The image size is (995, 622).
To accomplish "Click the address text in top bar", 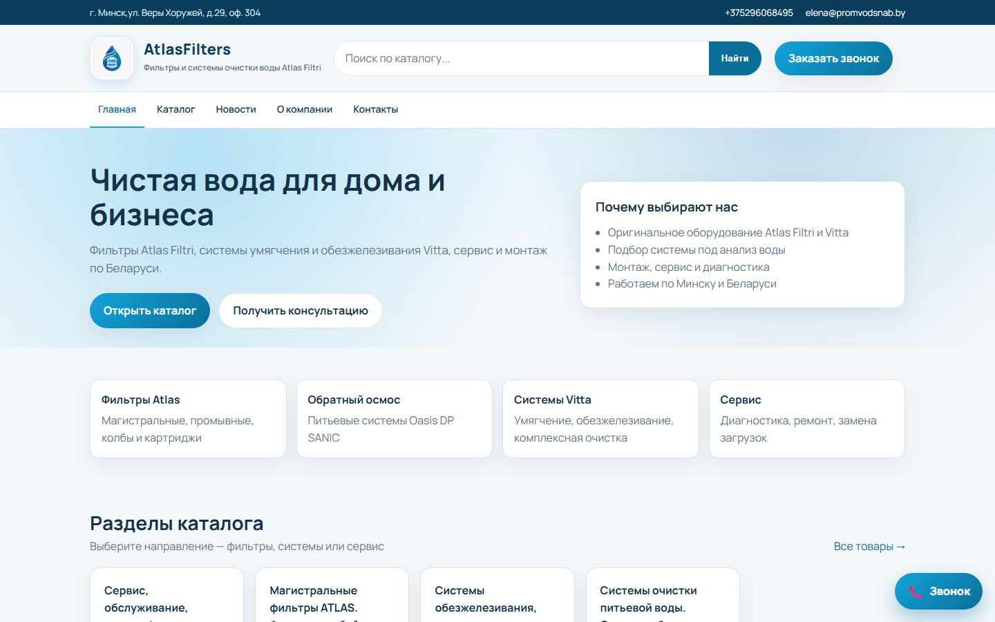I will pyautogui.click(x=175, y=12).
